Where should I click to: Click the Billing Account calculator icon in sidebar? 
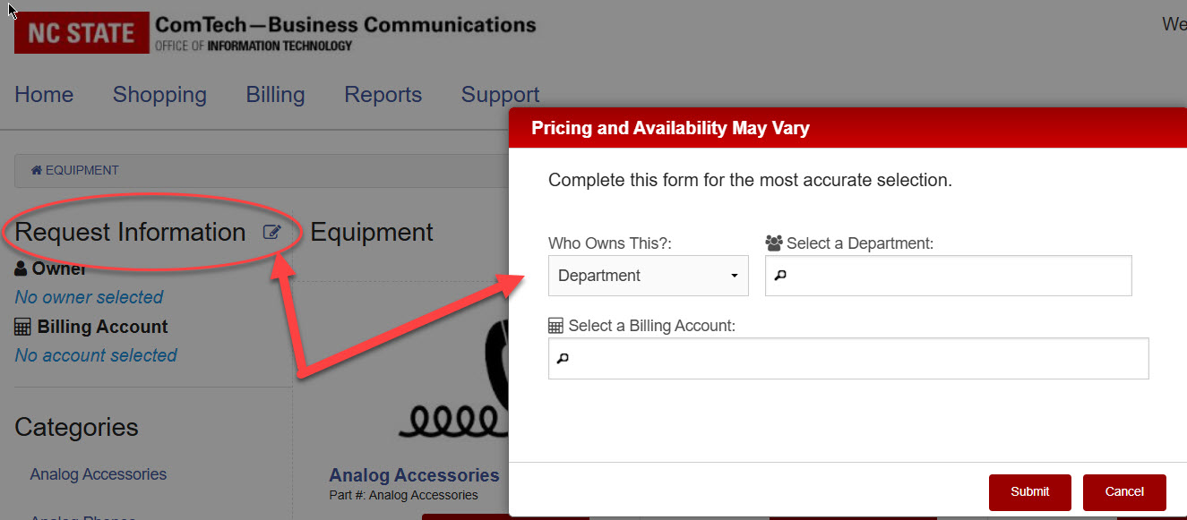click(23, 327)
